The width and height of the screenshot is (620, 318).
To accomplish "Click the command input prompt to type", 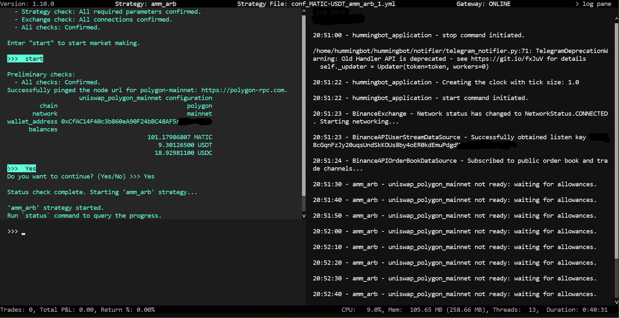I will coord(23,232).
